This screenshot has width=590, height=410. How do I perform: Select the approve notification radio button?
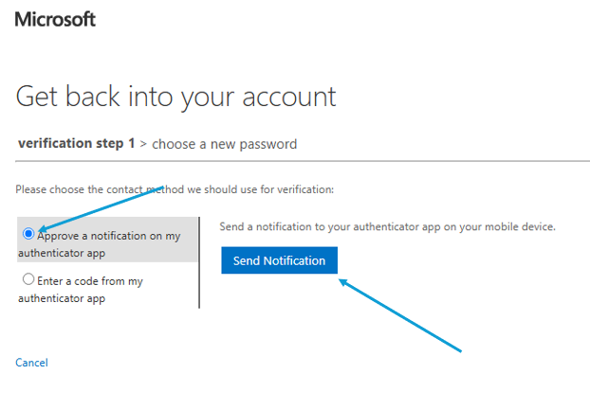point(28,233)
